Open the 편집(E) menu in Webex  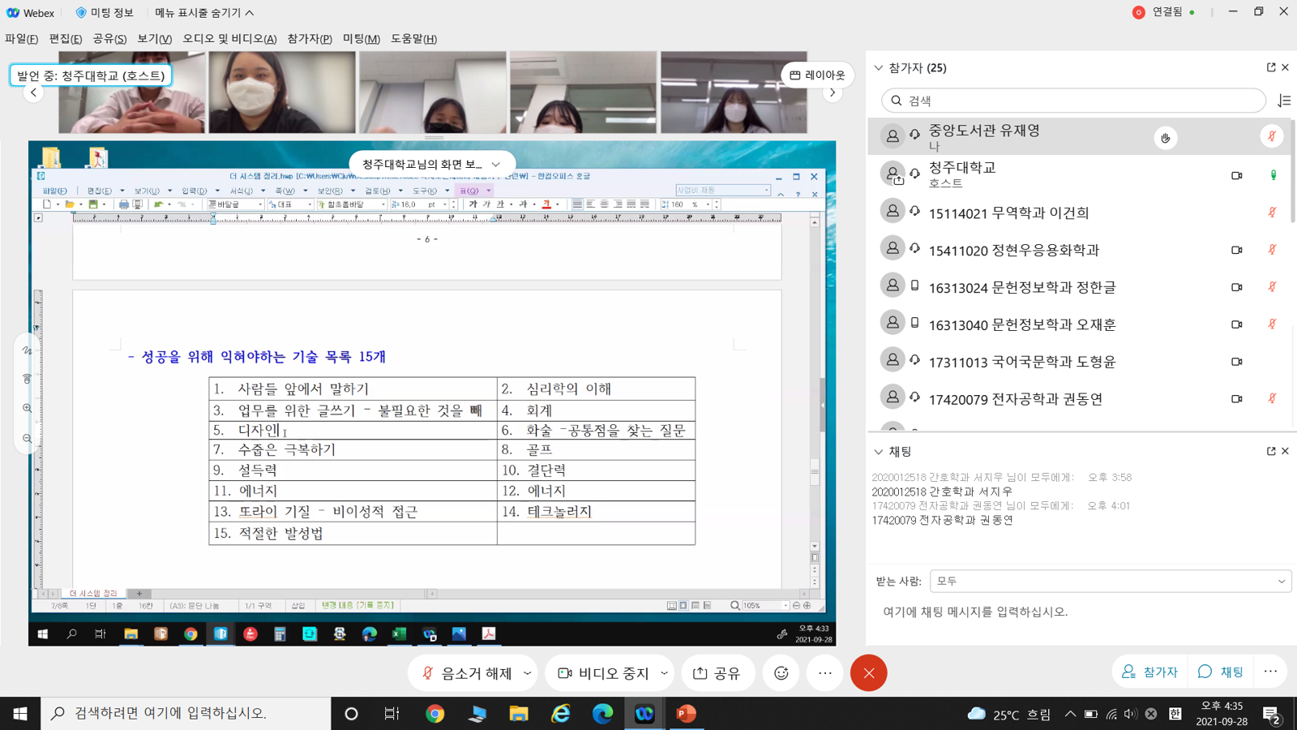point(66,39)
